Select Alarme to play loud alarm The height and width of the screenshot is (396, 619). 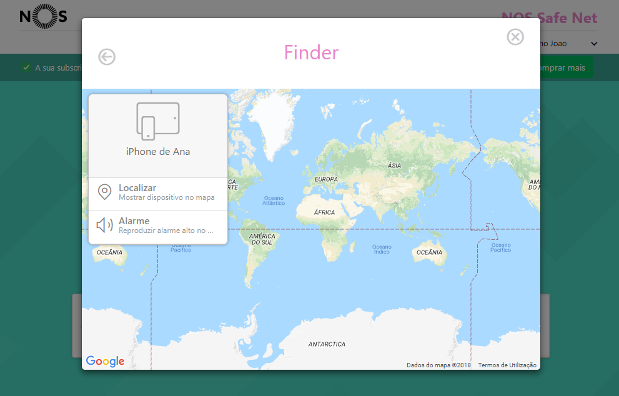158,227
